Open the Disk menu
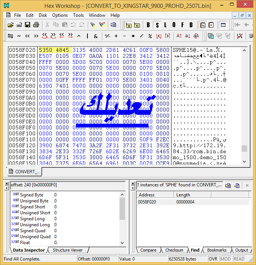256x265 pixels. click(x=43, y=15)
